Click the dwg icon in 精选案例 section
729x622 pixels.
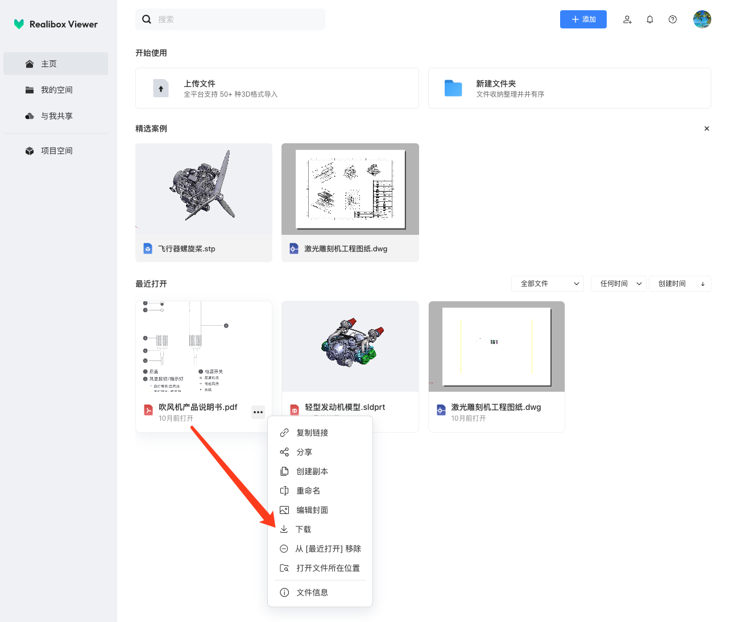(x=294, y=248)
